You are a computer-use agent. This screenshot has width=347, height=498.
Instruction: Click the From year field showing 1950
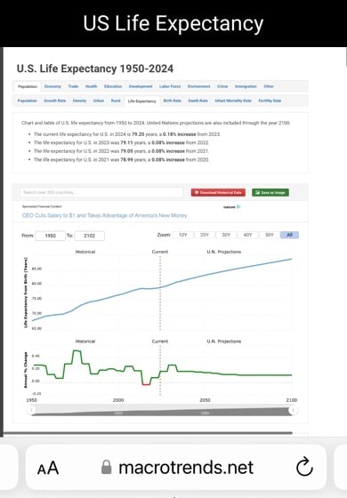pos(50,236)
